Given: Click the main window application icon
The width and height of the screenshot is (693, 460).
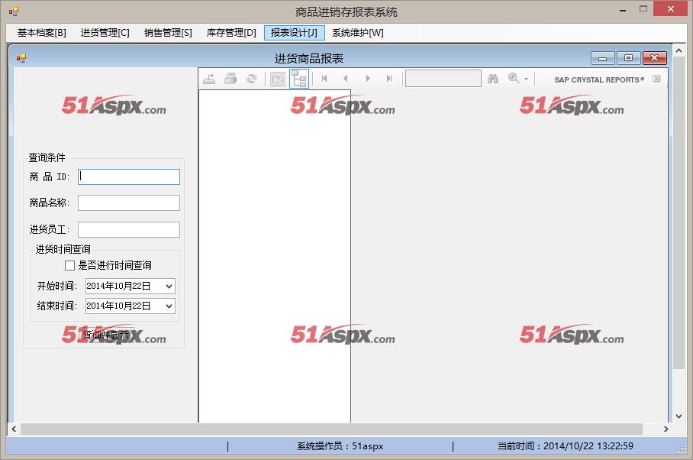Looking at the screenshot, I should coord(14,11).
